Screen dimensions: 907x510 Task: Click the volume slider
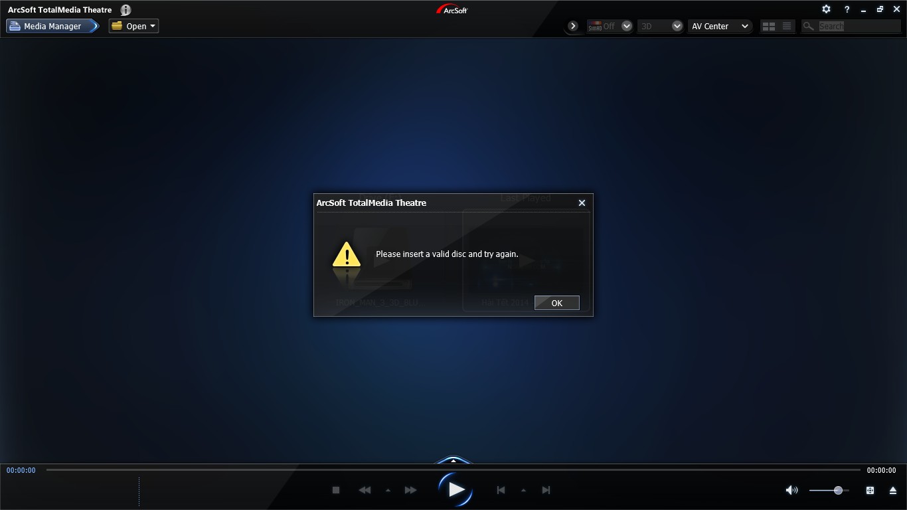coord(829,490)
